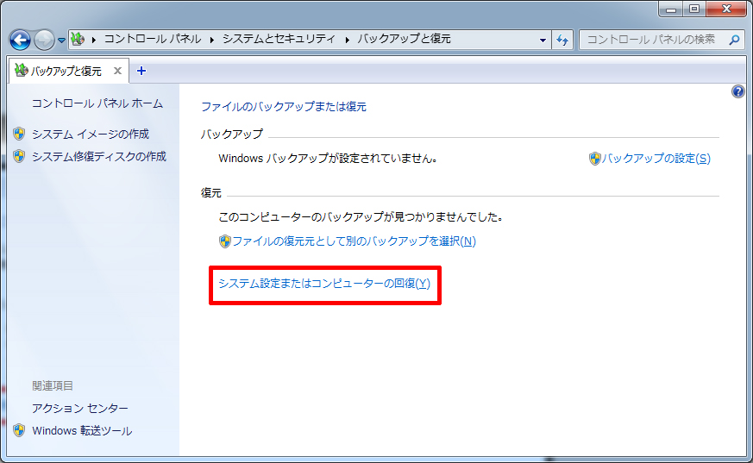
Task: Close the バックアップと復元 tab
Action: [118, 71]
